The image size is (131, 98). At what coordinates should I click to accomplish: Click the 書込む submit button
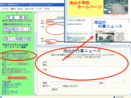(55, 90)
